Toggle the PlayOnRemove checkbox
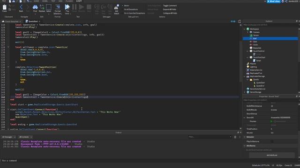This screenshot has width=300, height=168. 272,141
